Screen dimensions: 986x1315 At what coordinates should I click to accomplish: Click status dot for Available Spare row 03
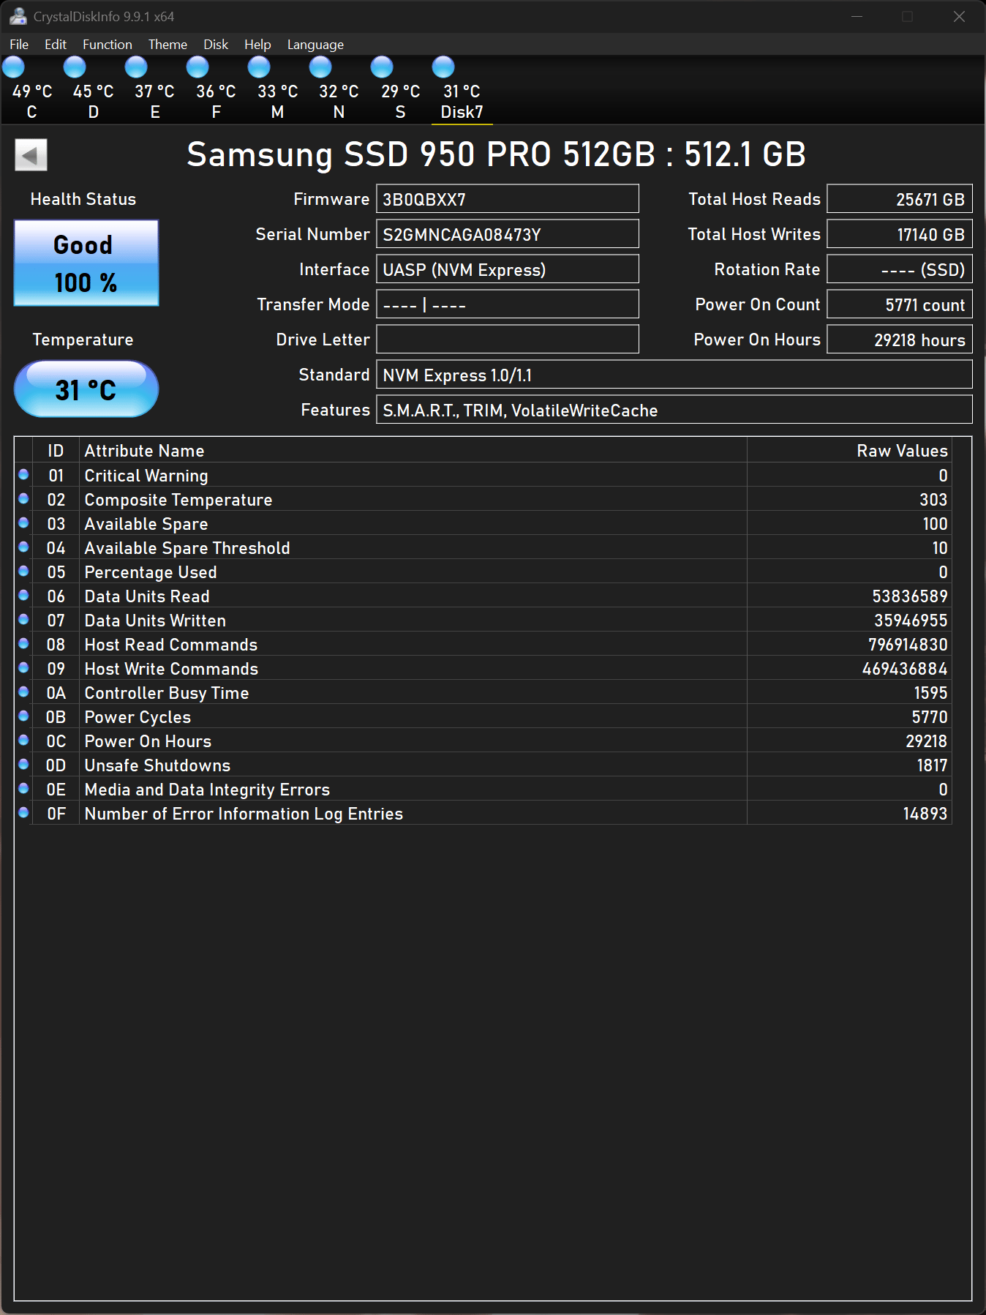[23, 522]
